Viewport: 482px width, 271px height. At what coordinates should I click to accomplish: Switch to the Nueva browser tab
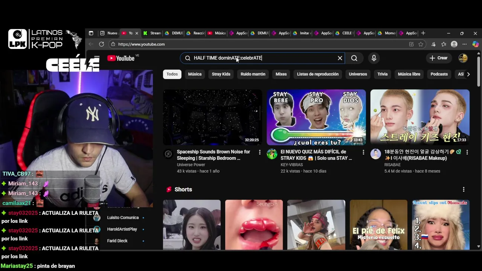[109, 33]
